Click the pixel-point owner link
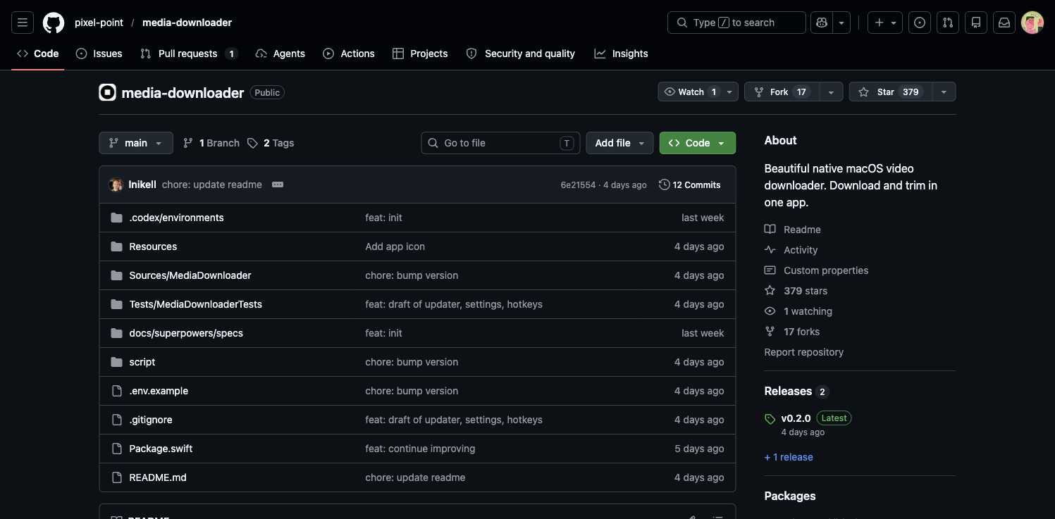The image size is (1055, 519). pyautogui.click(x=99, y=23)
